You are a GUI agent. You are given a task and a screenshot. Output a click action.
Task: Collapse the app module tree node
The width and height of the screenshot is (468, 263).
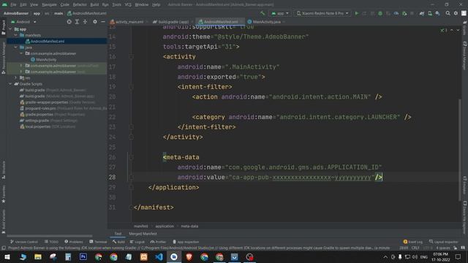10,29
